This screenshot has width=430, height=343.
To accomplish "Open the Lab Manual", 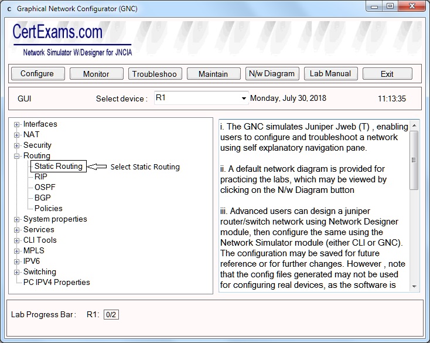I will 330,73.
